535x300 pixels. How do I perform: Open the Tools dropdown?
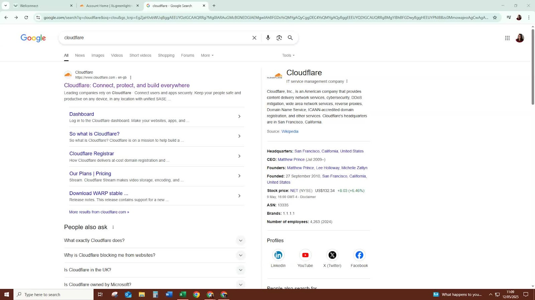tap(288, 55)
